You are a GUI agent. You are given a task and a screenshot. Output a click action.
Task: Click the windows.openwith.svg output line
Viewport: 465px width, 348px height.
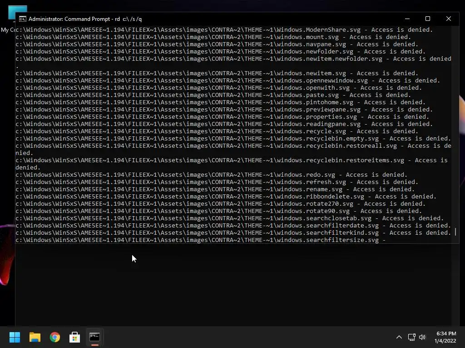(x=218, y=87)
